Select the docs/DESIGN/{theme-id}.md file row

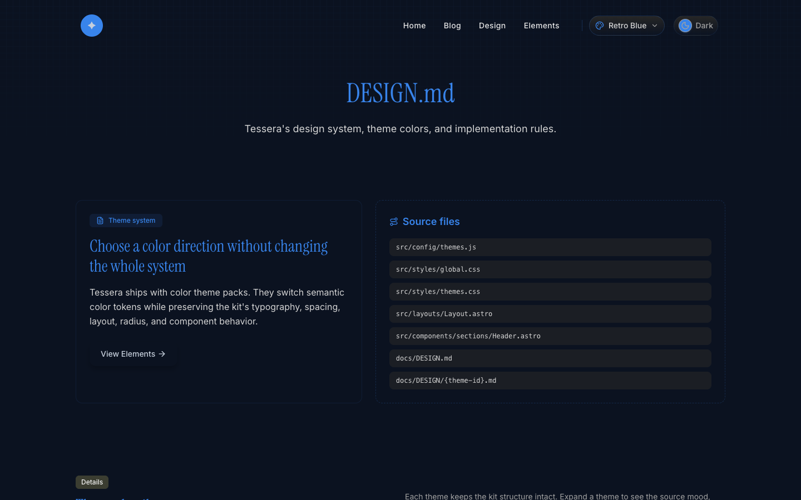(x=550, y=381)
